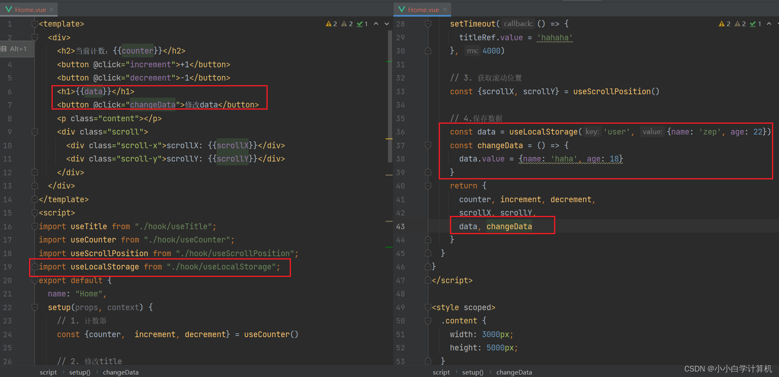The image size is (779, 377).
Task: Open typo indicator in left editor pane
Action: tap(362, 24)
